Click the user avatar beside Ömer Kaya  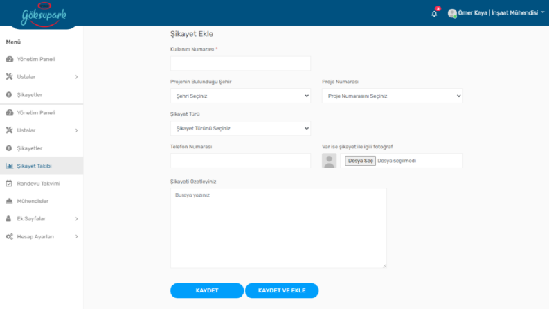point(452,13)
